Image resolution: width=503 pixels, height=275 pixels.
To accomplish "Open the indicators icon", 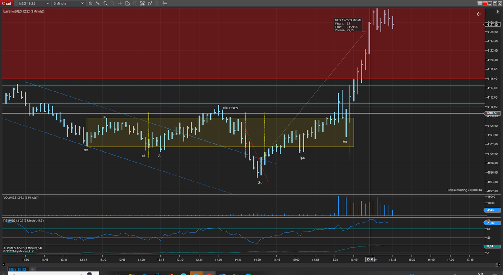I will tap(143, 3).
